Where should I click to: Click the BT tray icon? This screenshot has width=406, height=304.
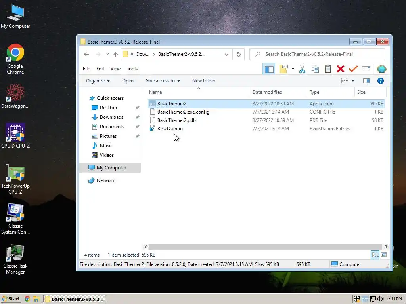pos(365,299)
